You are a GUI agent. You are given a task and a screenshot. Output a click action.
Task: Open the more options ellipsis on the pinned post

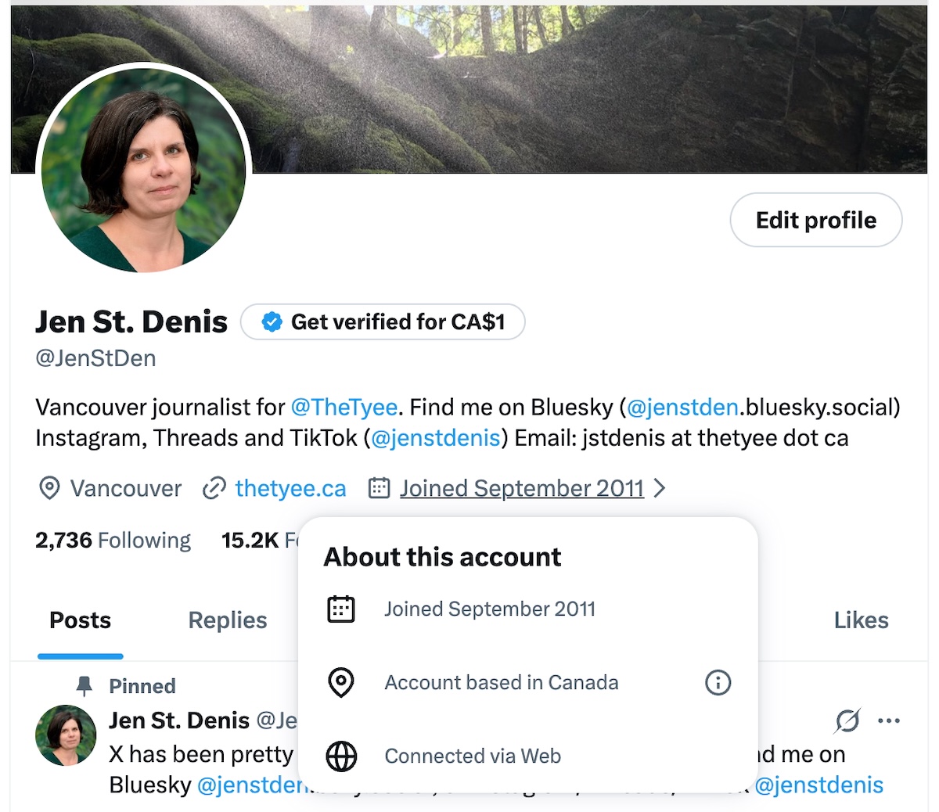889,720
